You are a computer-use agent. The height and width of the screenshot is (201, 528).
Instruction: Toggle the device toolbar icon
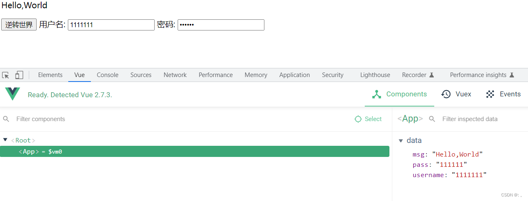pyautogui.click(x=19, y=75)
